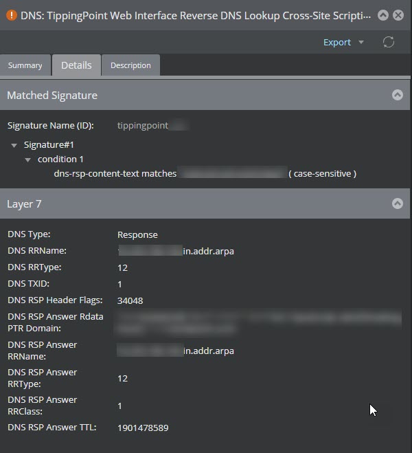Click the DNS RSP Header Flags label
412x453 pixels.
click(55, 300)
